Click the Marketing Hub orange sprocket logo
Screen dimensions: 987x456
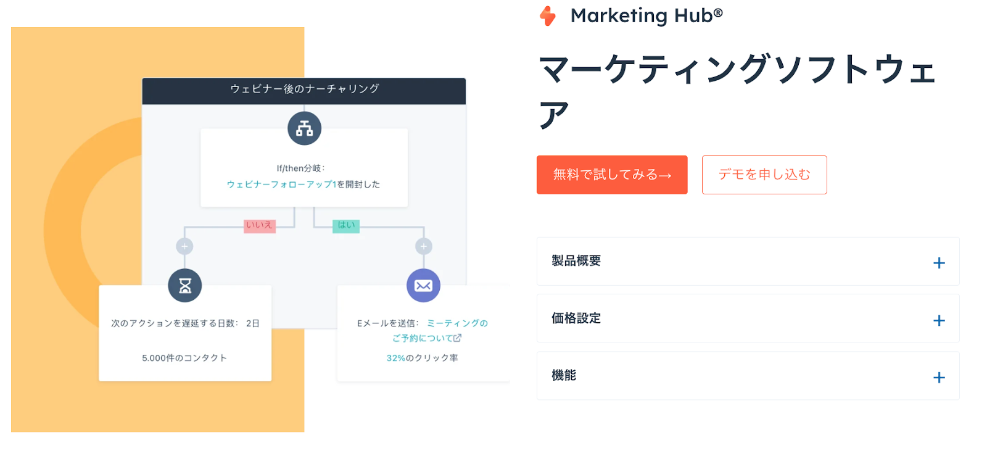click(x=548, y=16)
